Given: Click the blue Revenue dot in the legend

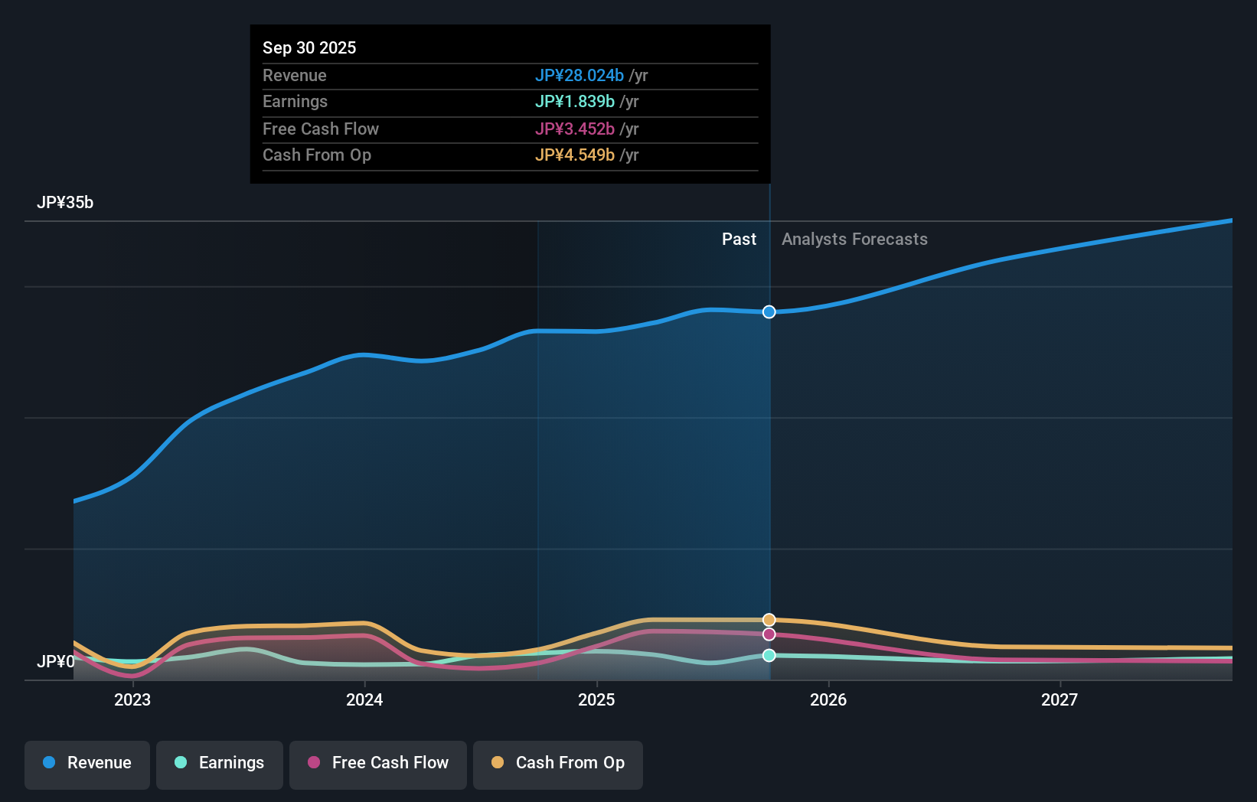Looking at the screenshot, I should pyautogui.click(x=50, y=763).
